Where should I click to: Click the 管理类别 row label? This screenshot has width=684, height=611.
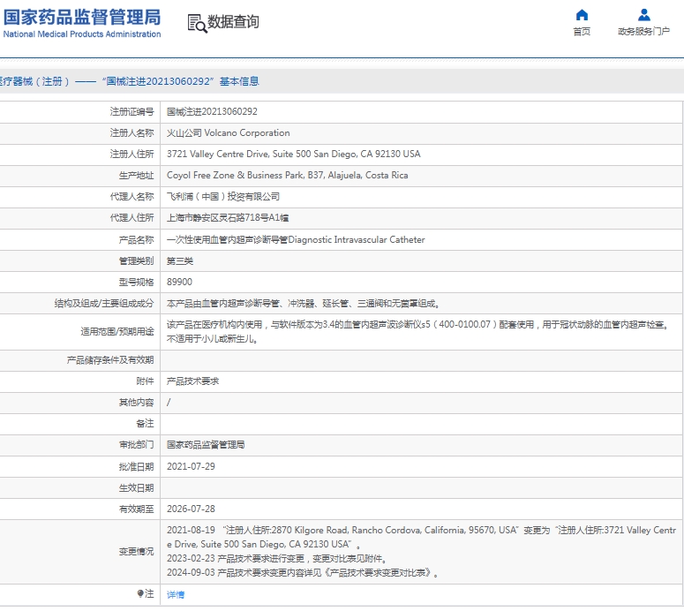pyautogui.click(x=136, y=261)
